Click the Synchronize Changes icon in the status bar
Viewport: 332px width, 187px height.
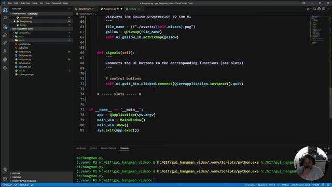point(16,185)
